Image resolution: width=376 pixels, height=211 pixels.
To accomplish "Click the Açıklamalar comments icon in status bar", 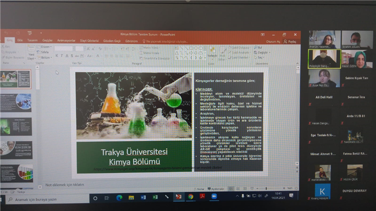I will coord(209,189).
